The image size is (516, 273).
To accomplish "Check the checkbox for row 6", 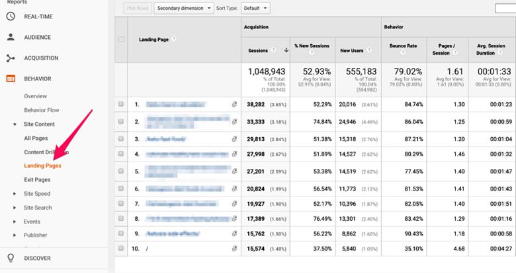I will tap(121, 189).
